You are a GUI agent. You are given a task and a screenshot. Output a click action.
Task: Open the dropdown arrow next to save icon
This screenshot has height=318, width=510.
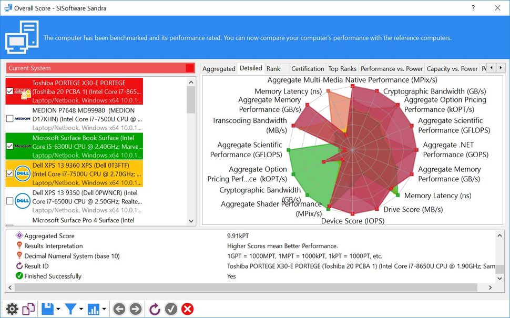[x=58, y=309]
